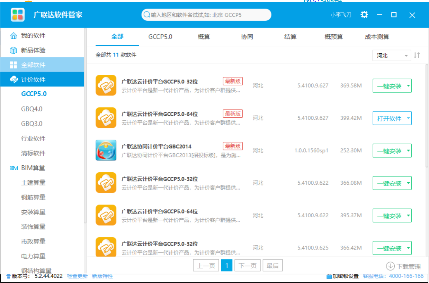Screen dimensions: 429x283
Task: Switch to the 结算 tab
Action: tap(290, 37)
